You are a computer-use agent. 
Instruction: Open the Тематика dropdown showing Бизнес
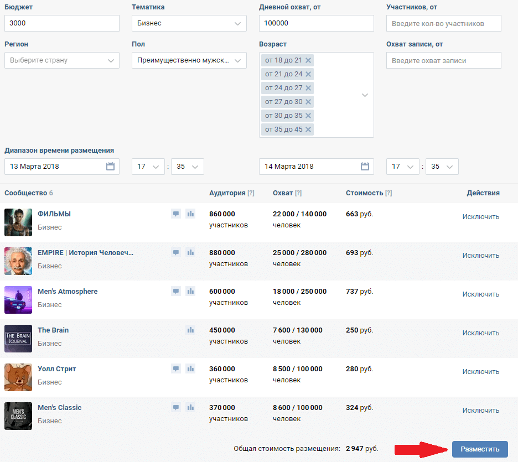189,23
